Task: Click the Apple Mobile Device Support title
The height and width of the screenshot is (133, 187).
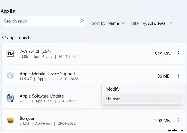Action: 48,74
